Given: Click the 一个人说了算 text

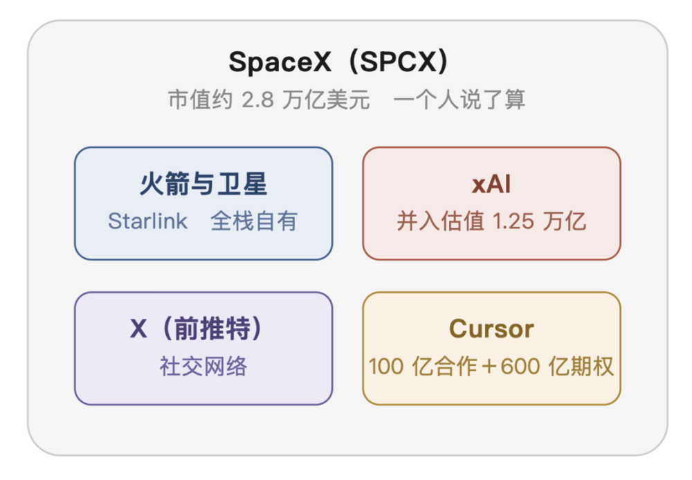Looking at the screenshot, I should click(x=459, y=100).
